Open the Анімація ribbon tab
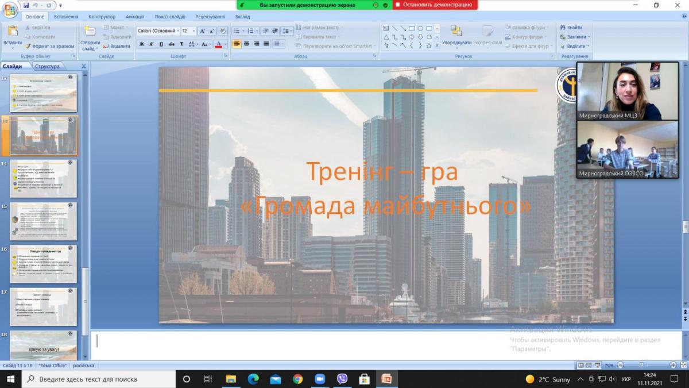The width and height of the screenshot is (689, 388). (x=135, y=17)
